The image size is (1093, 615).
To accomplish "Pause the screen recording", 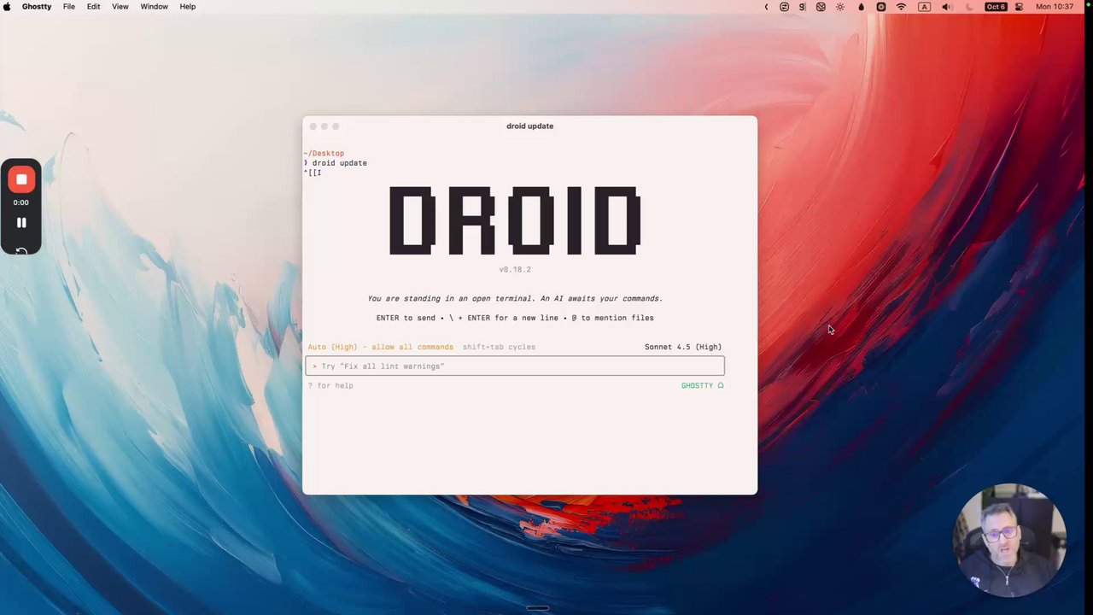I will click(21, 223).
